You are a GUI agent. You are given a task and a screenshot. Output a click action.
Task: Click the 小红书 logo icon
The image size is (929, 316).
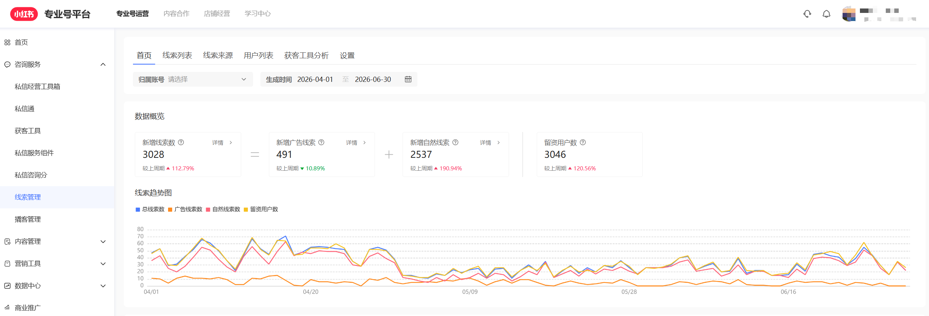[x=24, y=14]
